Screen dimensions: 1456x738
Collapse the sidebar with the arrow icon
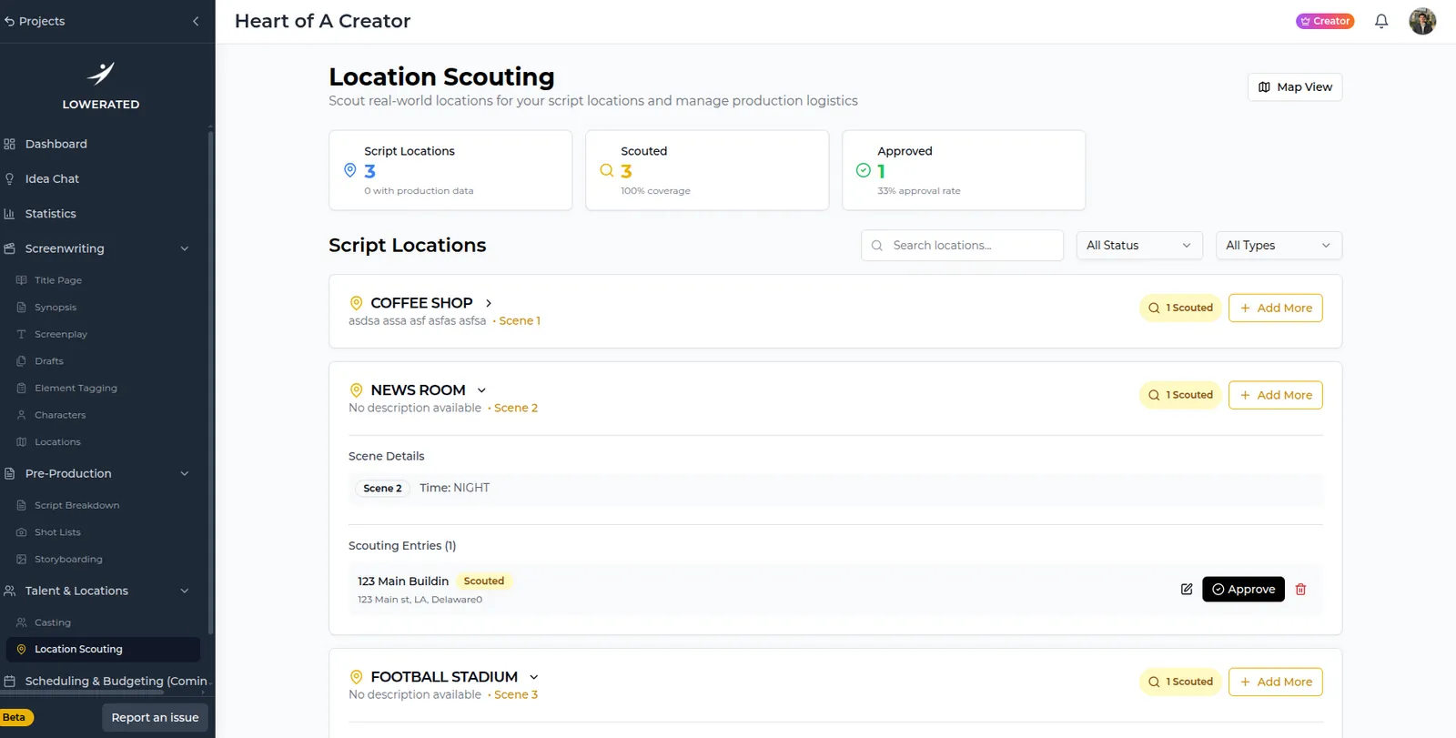click(x=196, y=21)
